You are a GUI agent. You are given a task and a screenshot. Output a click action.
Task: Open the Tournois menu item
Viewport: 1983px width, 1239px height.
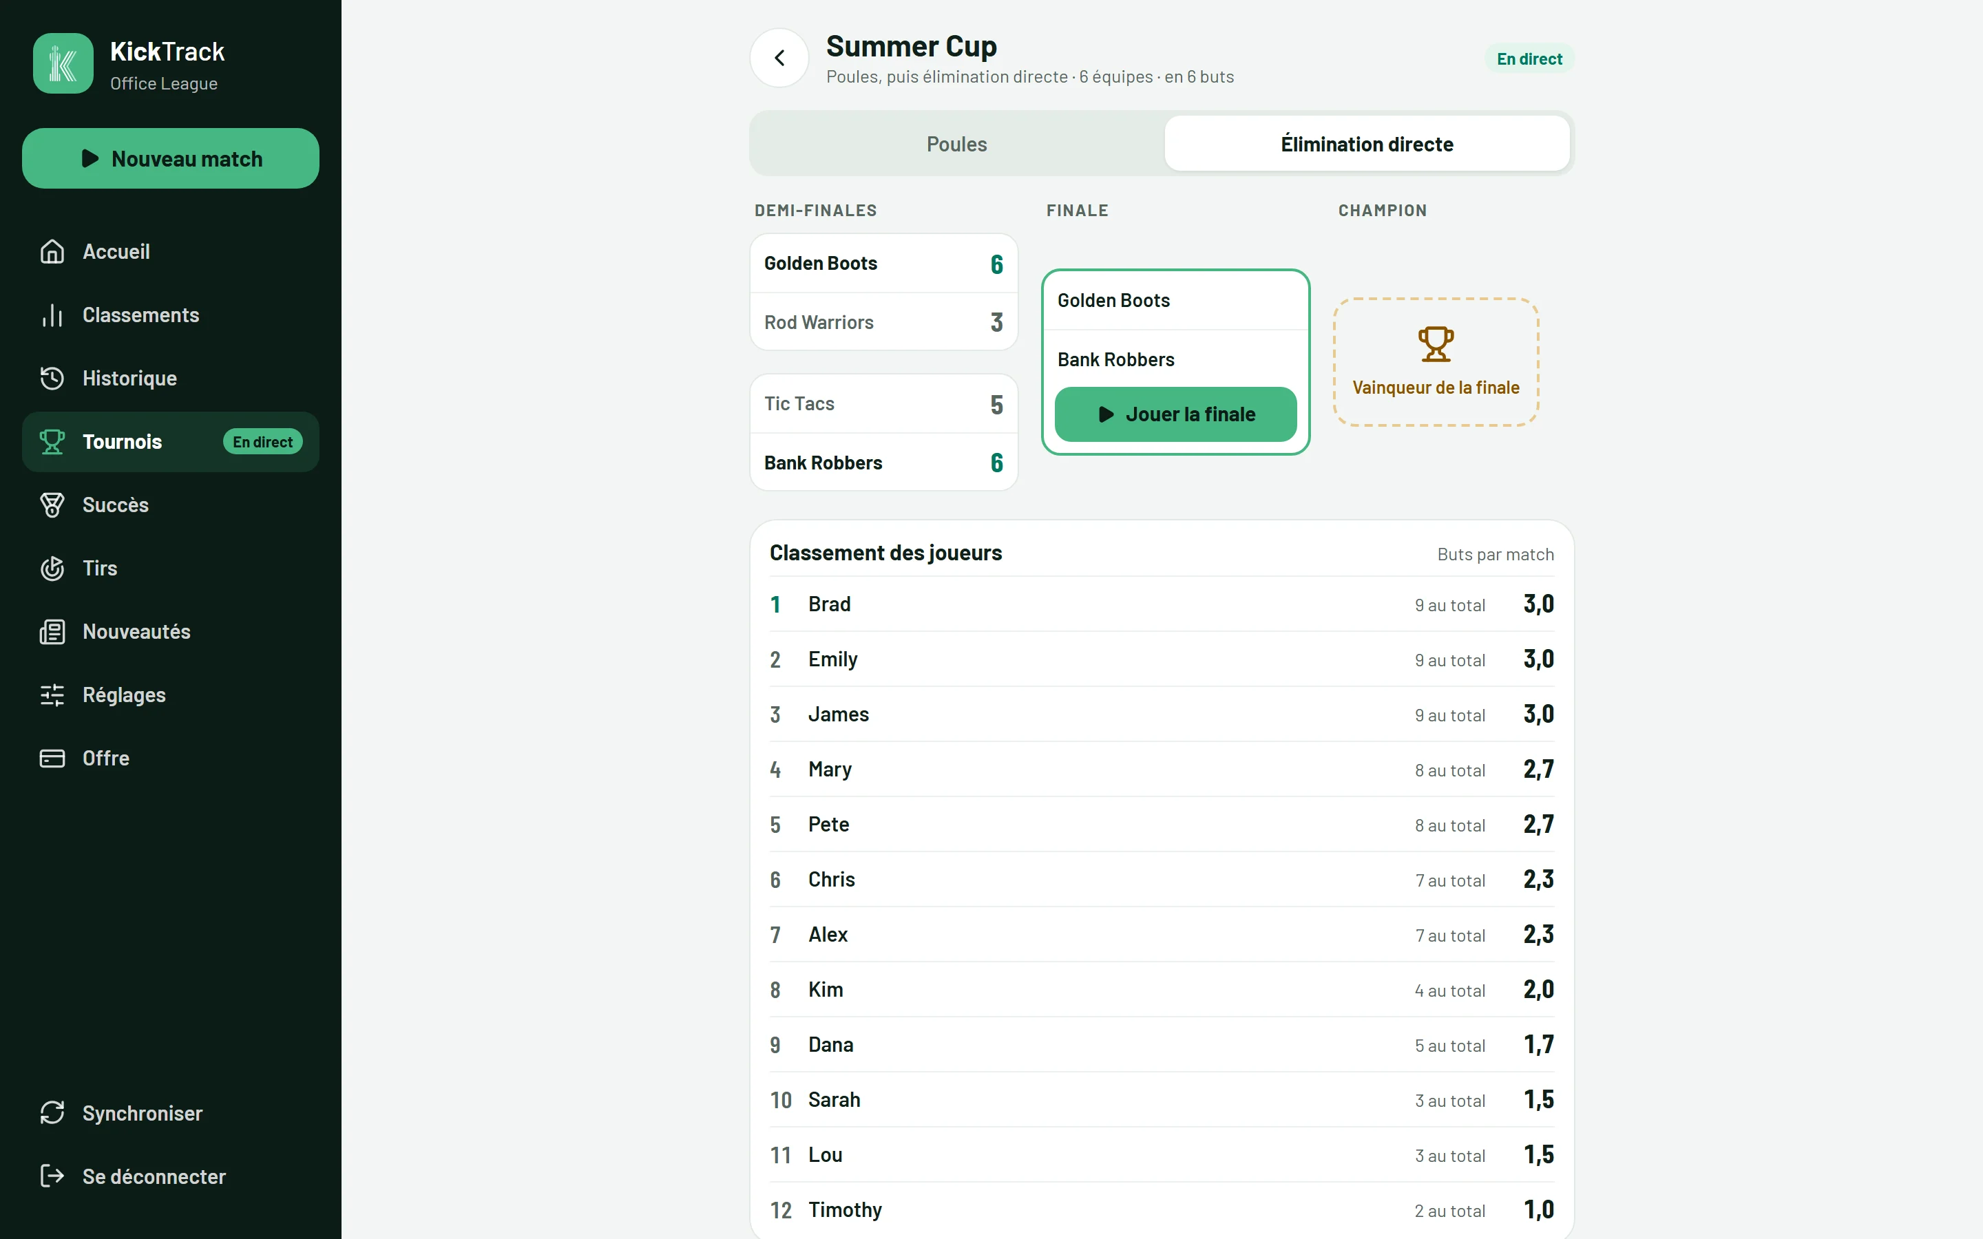click(171, 442)
